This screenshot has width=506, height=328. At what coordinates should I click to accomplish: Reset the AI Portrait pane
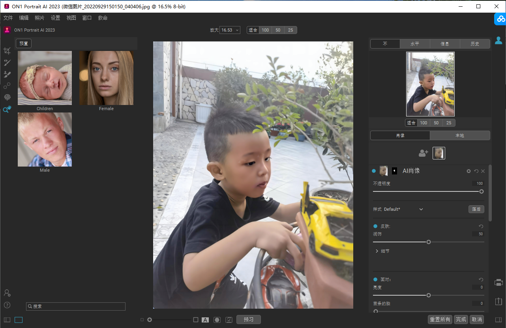pyautogui.click(x=476, y=171)
